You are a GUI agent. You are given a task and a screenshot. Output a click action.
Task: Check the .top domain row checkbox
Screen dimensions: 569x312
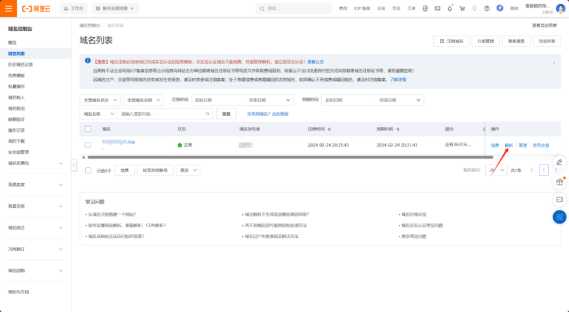[x=88, y=145]
